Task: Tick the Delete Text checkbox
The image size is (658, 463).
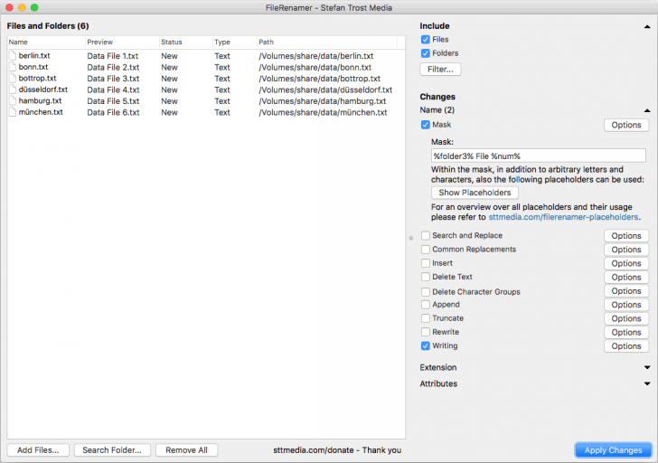Action: coord(425,277)
